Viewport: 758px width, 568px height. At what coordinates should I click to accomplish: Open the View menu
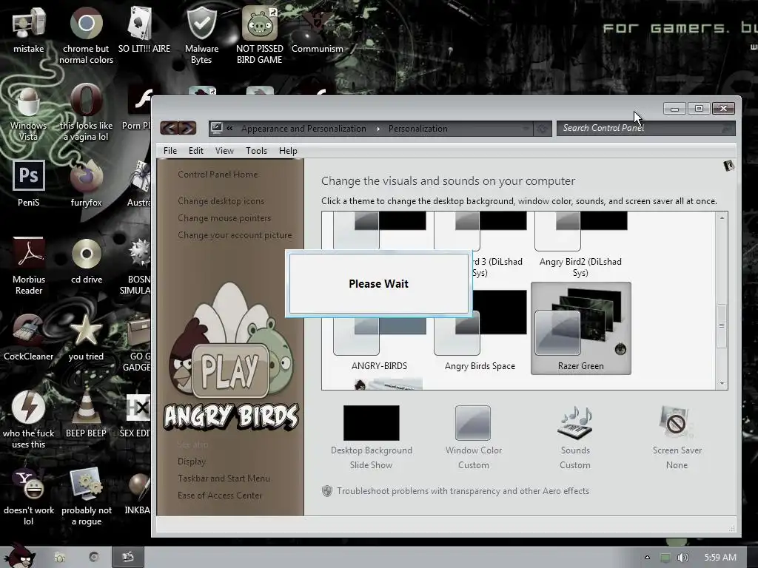[224, 151]
